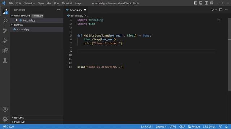Expand the Timeline section

pyautogui.click(x=12, y=122)
